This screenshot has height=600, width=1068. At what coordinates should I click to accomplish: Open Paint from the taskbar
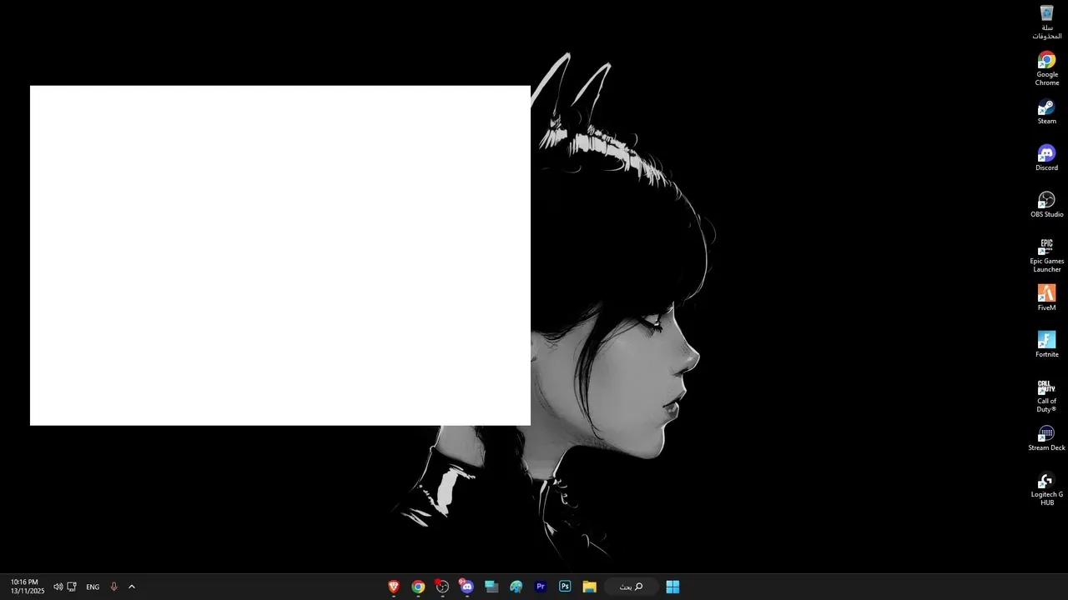point(516,587)
